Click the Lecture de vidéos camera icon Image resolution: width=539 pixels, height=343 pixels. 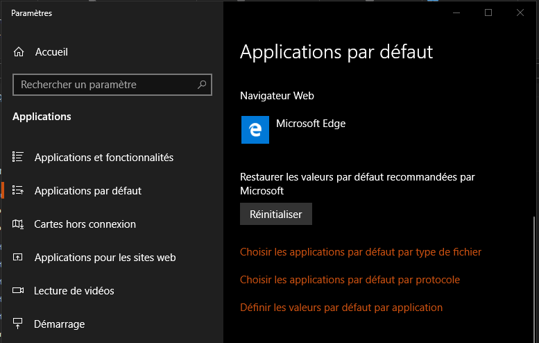coord(19,291)
